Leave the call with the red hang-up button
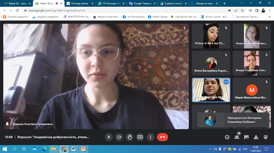The image size is (274, 153). pos(163,137)
